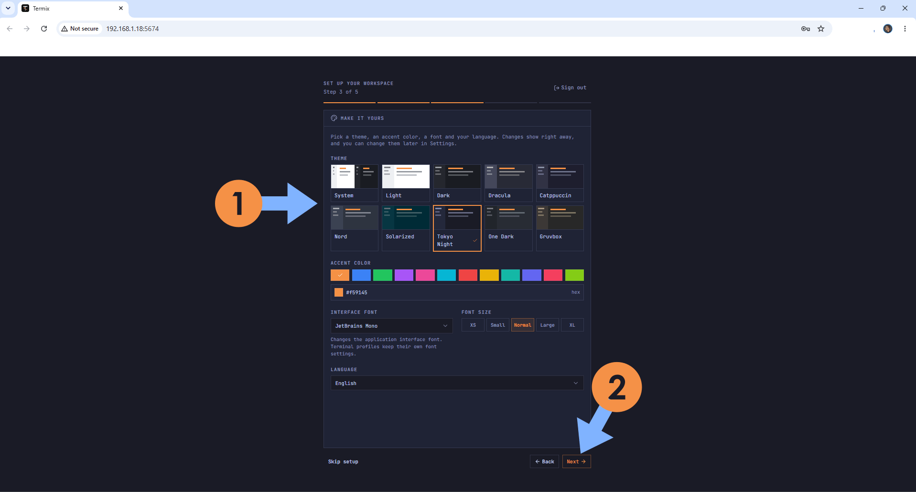Viewport: 916px width, 492px height.
Task: Choose the Dark theme
Action: [457, 183]
